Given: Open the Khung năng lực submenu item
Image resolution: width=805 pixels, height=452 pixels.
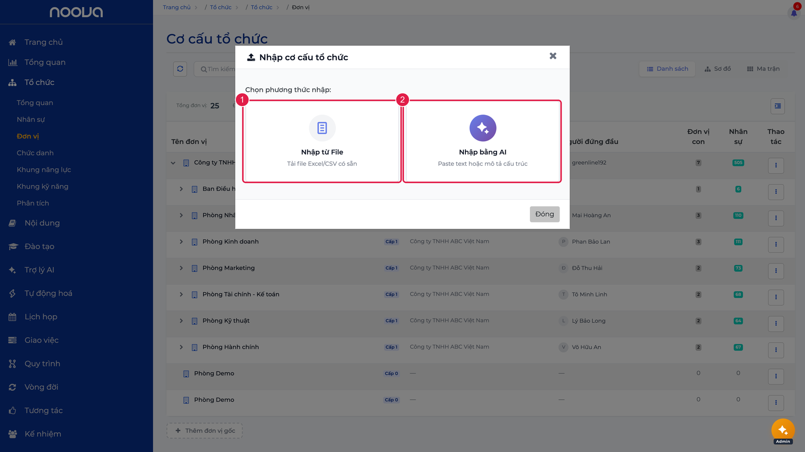Looking at the screenshot, I should click(44, 170).
